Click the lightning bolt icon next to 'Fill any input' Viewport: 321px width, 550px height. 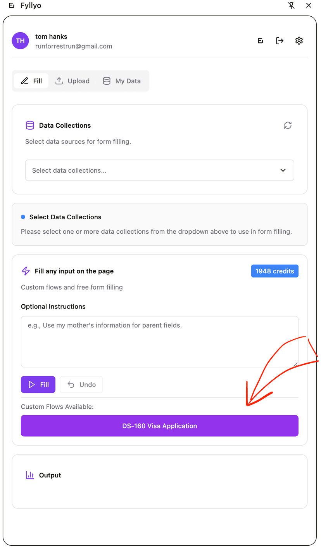[26, 271]
